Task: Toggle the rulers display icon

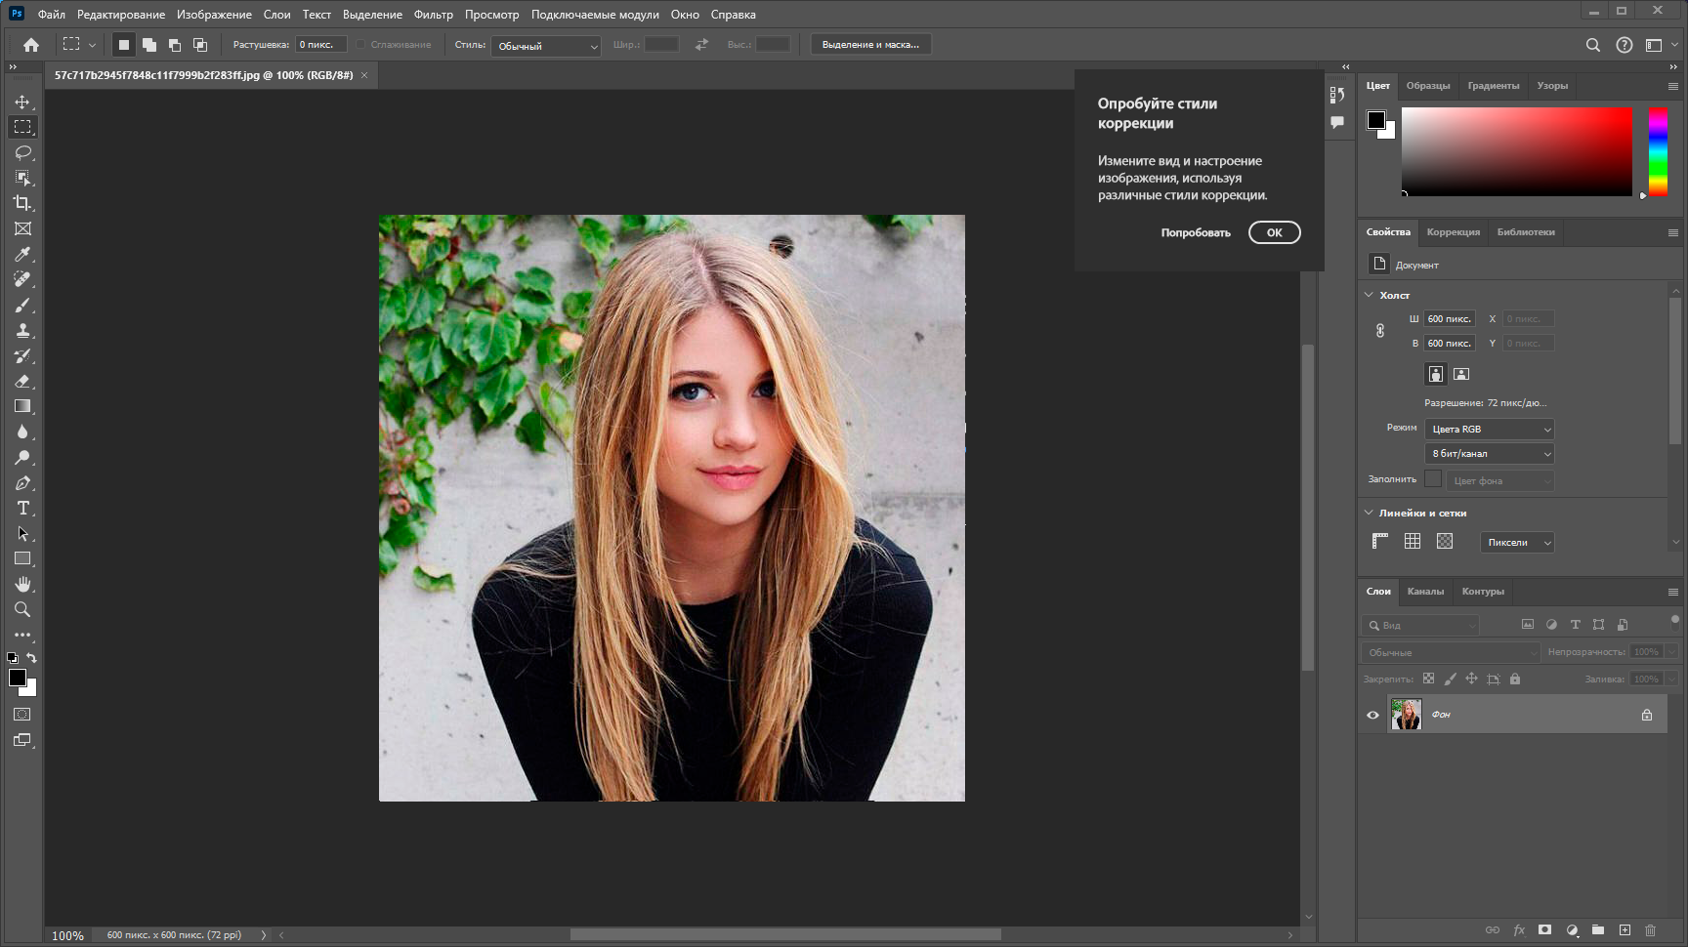Action: pyautogui.click(x=1380, y=542)
